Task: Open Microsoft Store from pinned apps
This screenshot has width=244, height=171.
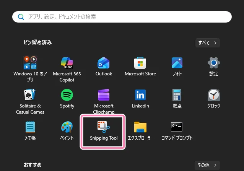Action: click(140, 63)
